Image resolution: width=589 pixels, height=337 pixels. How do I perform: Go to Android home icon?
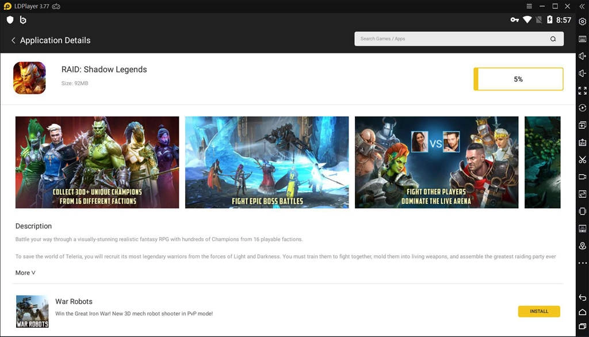582,312
